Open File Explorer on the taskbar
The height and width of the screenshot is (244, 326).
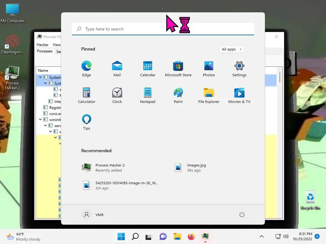[177, 236]
